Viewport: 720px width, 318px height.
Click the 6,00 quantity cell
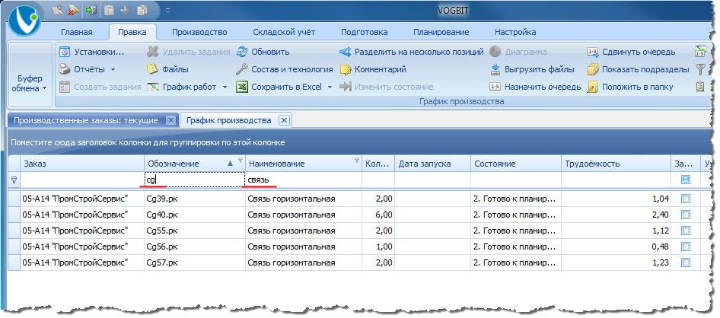point(378,215)
